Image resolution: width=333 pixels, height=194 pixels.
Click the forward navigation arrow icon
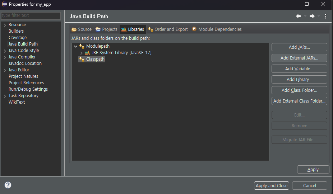coord(312,16)
